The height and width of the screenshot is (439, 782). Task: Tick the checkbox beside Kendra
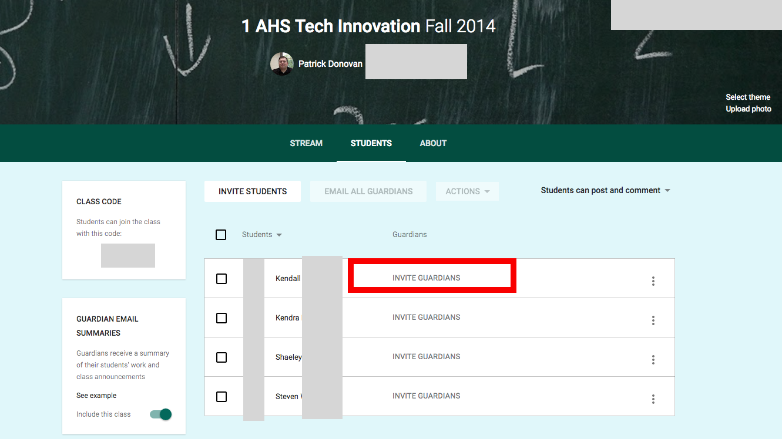click(x=221, y=318)
